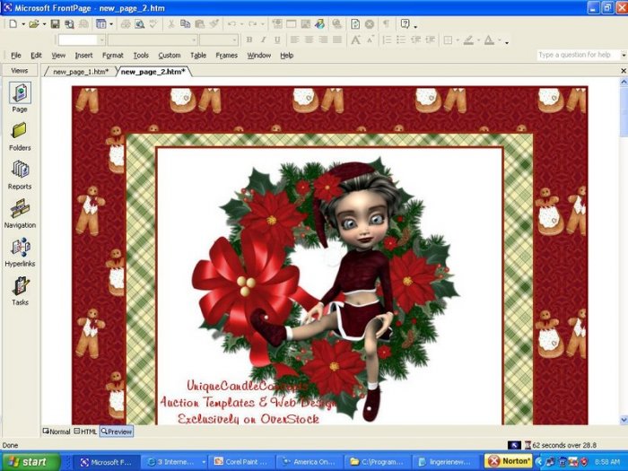628x471 pixels.
Task: Click the Highlight color swatch button
Action: (468, 39)
